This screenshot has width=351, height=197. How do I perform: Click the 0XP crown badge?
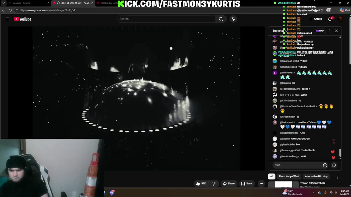tap(320, 31)
